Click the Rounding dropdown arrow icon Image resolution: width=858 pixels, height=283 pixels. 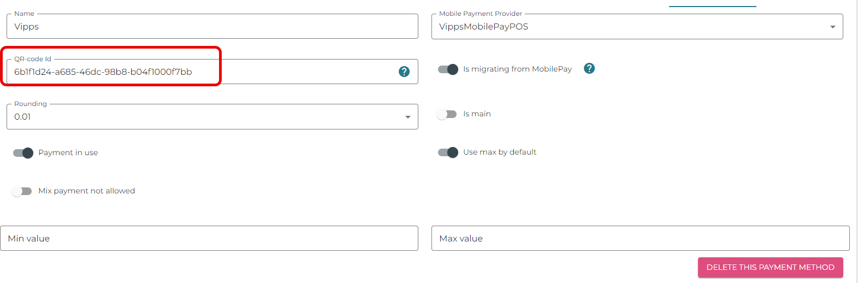click(407, 117)
